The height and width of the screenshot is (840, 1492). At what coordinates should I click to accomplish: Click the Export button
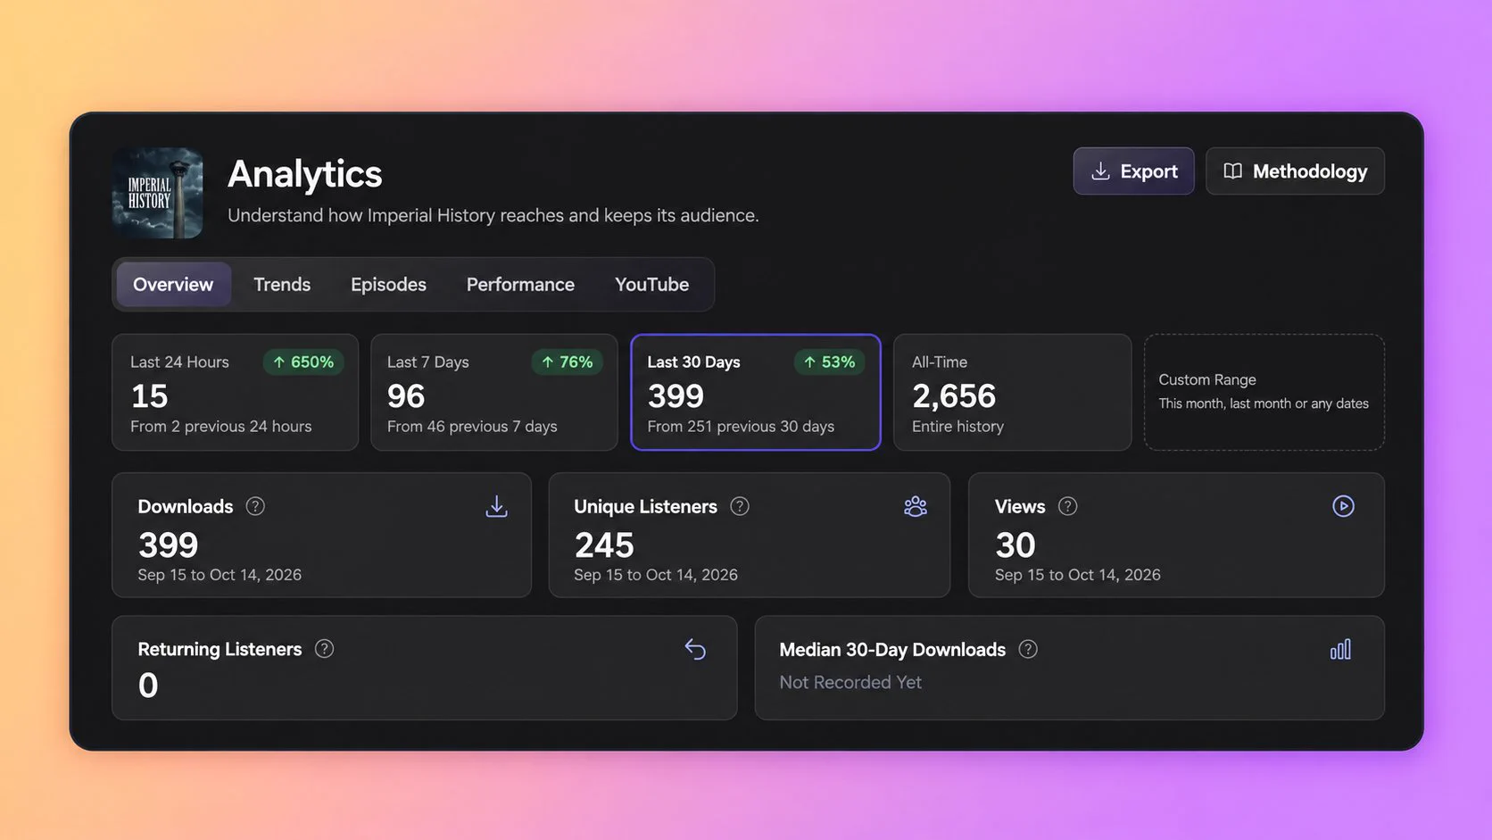click(x=1133, y=171)
